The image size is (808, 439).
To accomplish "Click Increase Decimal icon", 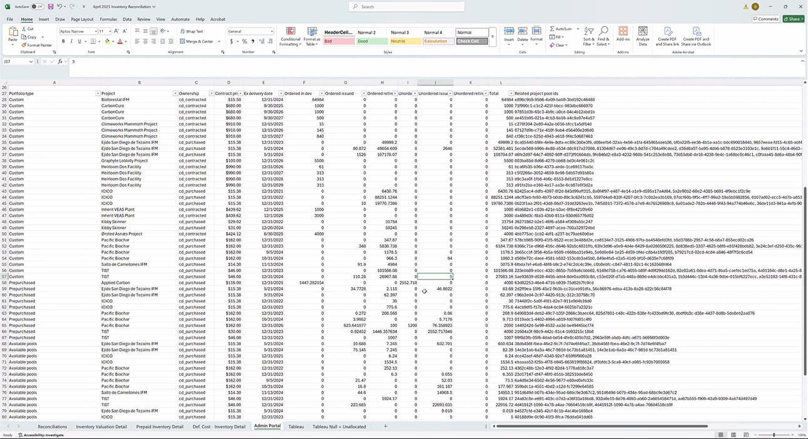I will point(262,41).
